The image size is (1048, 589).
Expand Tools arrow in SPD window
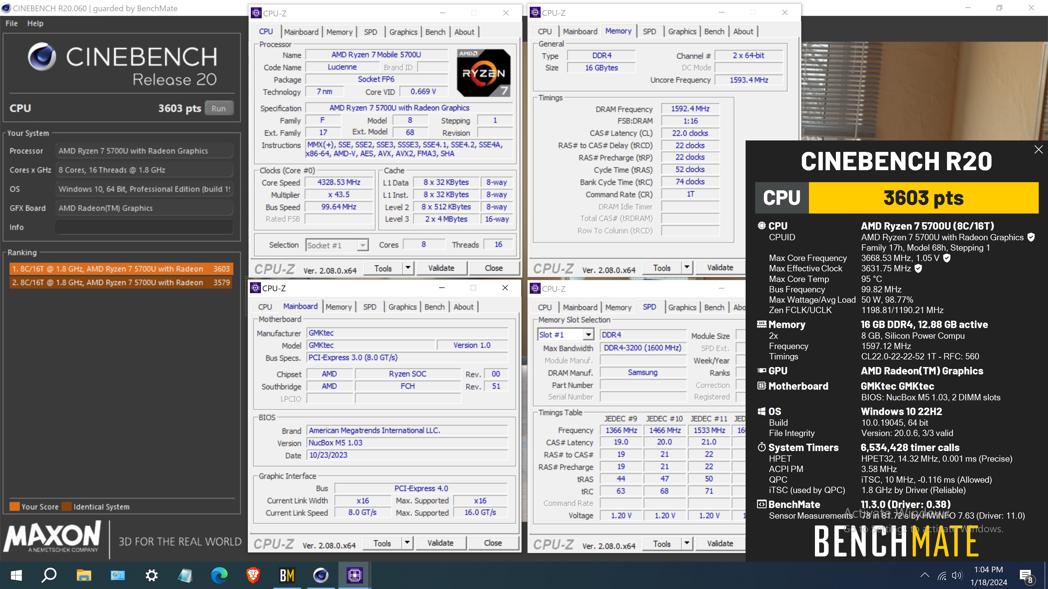[x=687, y=543]
